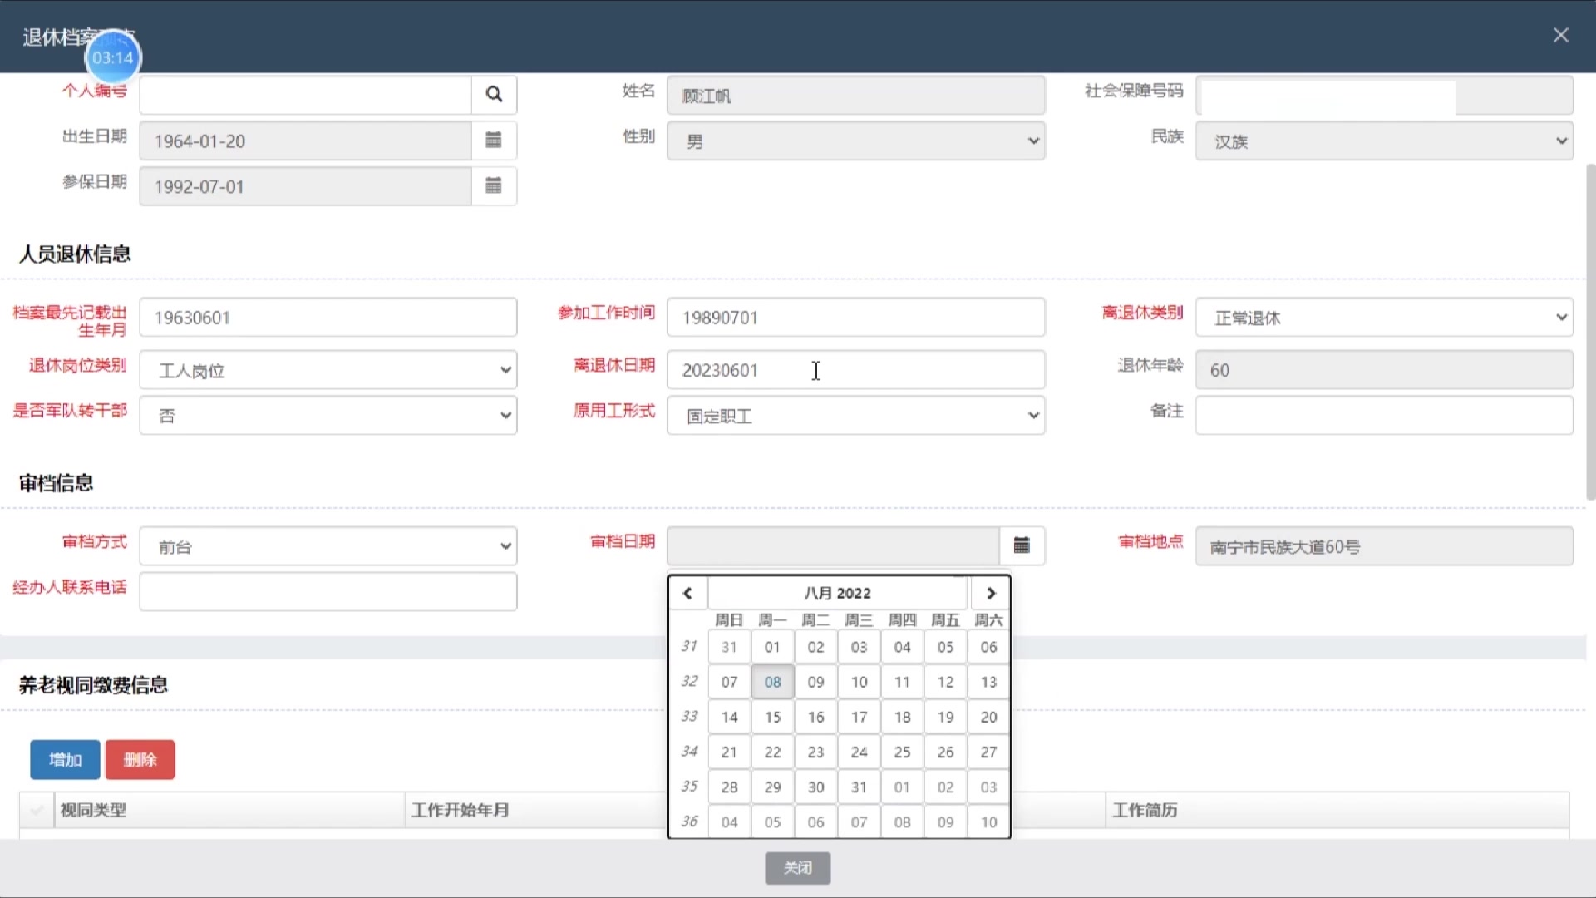Select day 20 in the calendar
The height and width of the screenshot is (898, 1596).
(988, 717)
